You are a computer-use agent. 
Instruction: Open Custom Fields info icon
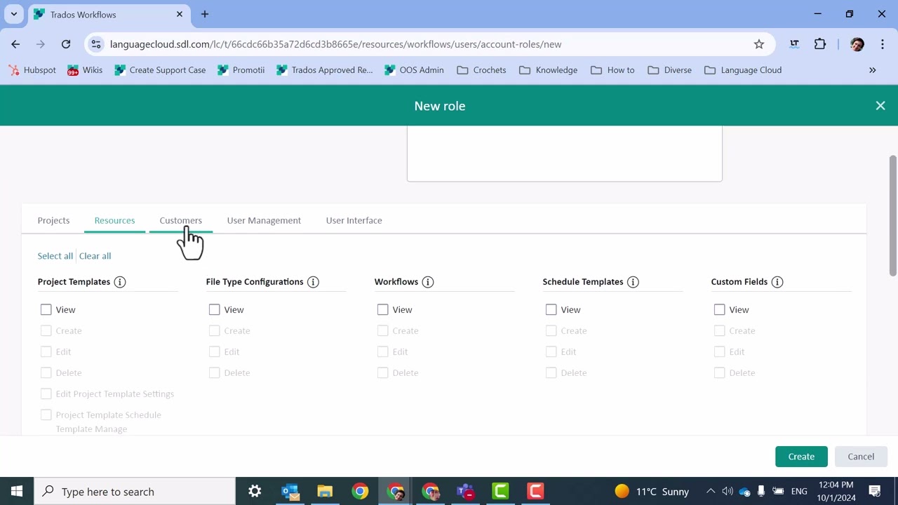pyautogui.click(x=777, y=282)
